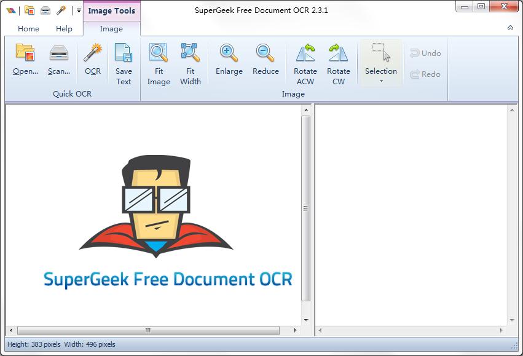Open an image file with Open button

pyautogui.click(x=25, y=60)
